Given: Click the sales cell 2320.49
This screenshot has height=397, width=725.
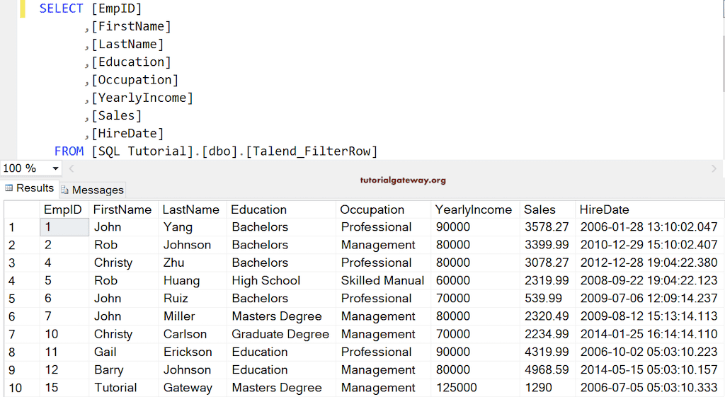Looking at the screenshot, I should 547,316.
